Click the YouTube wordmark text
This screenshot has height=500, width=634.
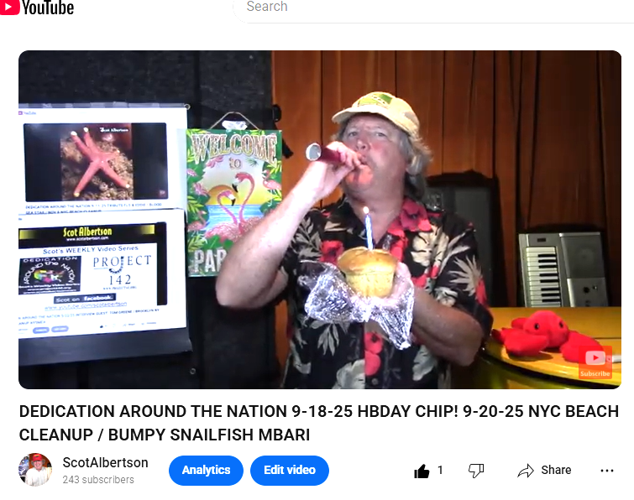pyautogui.click(x=48, y=8)
